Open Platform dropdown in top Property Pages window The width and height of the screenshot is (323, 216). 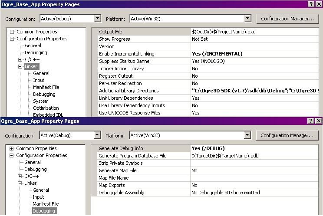(x=248, y=19)
